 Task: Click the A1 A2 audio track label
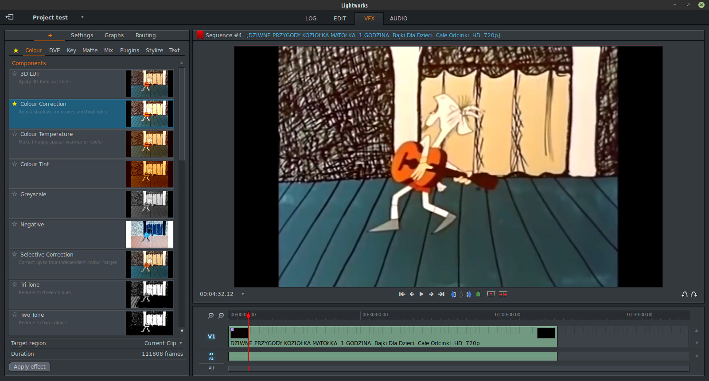coord(211,356)
